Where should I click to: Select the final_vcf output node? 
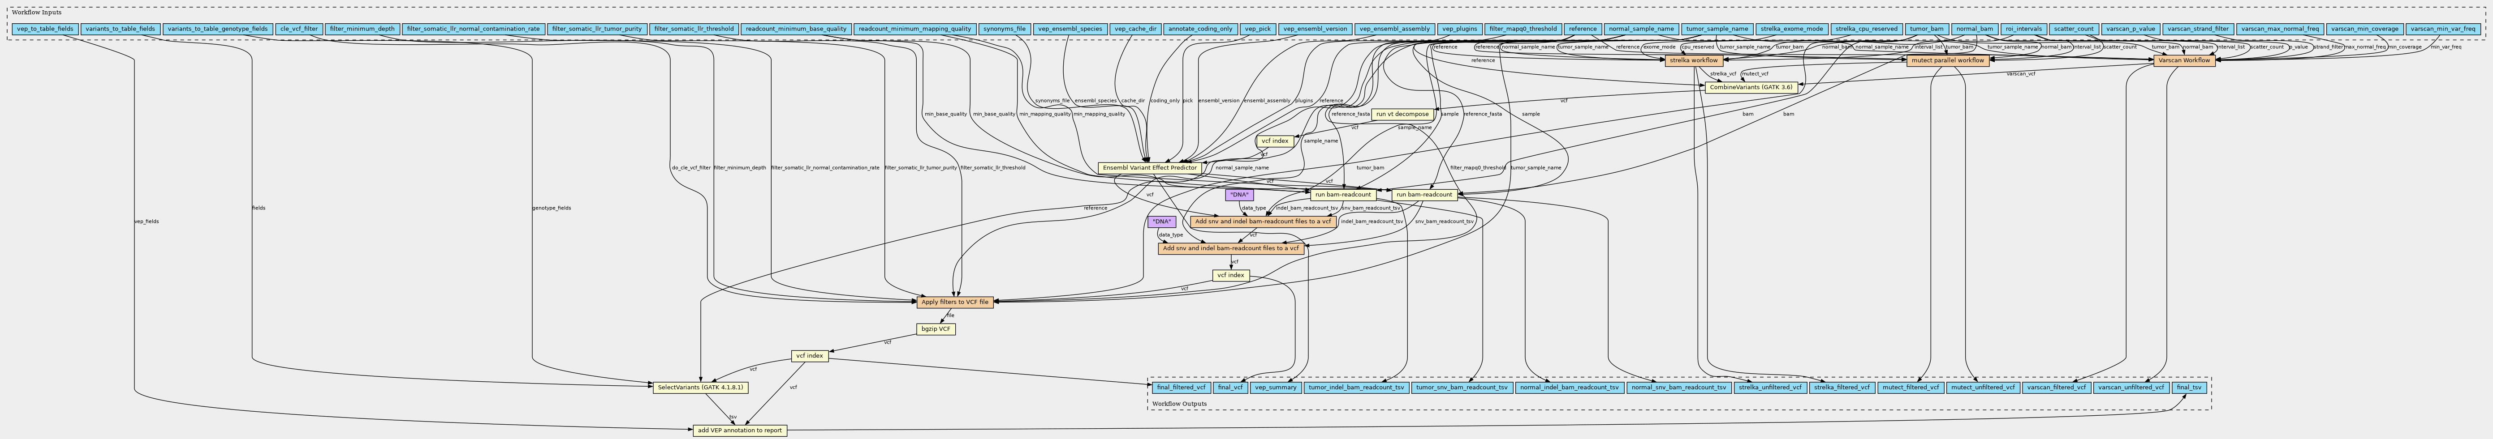coord(1230,388)
